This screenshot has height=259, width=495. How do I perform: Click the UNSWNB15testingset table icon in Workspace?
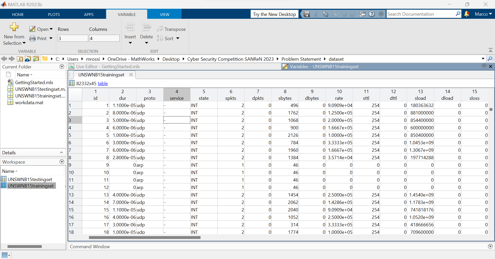(4, 179)
